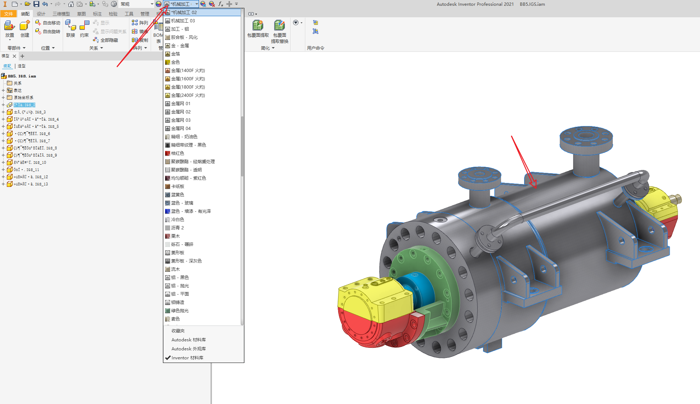Toggle Inventor 材料库 checked library entry
The image size is (700, 404).
pos(187,358)
